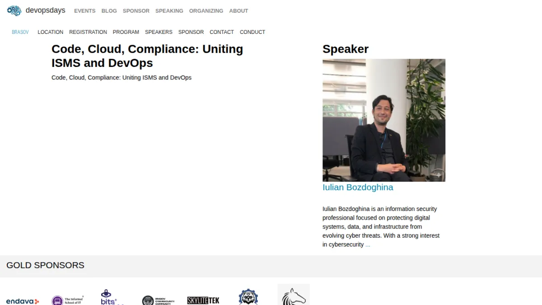Screen dimensions: 542x305
Task: Click the speaker's photo thumbnail
Action: pos(384,120)
